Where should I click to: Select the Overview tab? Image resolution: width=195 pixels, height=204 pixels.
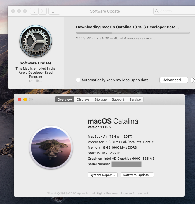point(65,99)
